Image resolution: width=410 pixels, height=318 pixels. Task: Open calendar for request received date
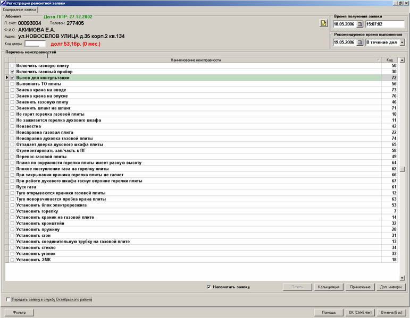[359, 24]
